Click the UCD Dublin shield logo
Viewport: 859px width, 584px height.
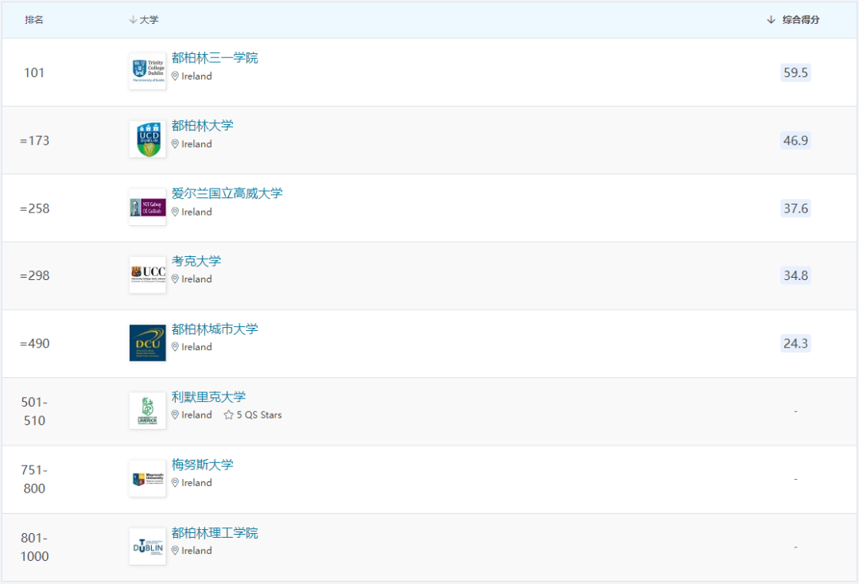point(147,140)
